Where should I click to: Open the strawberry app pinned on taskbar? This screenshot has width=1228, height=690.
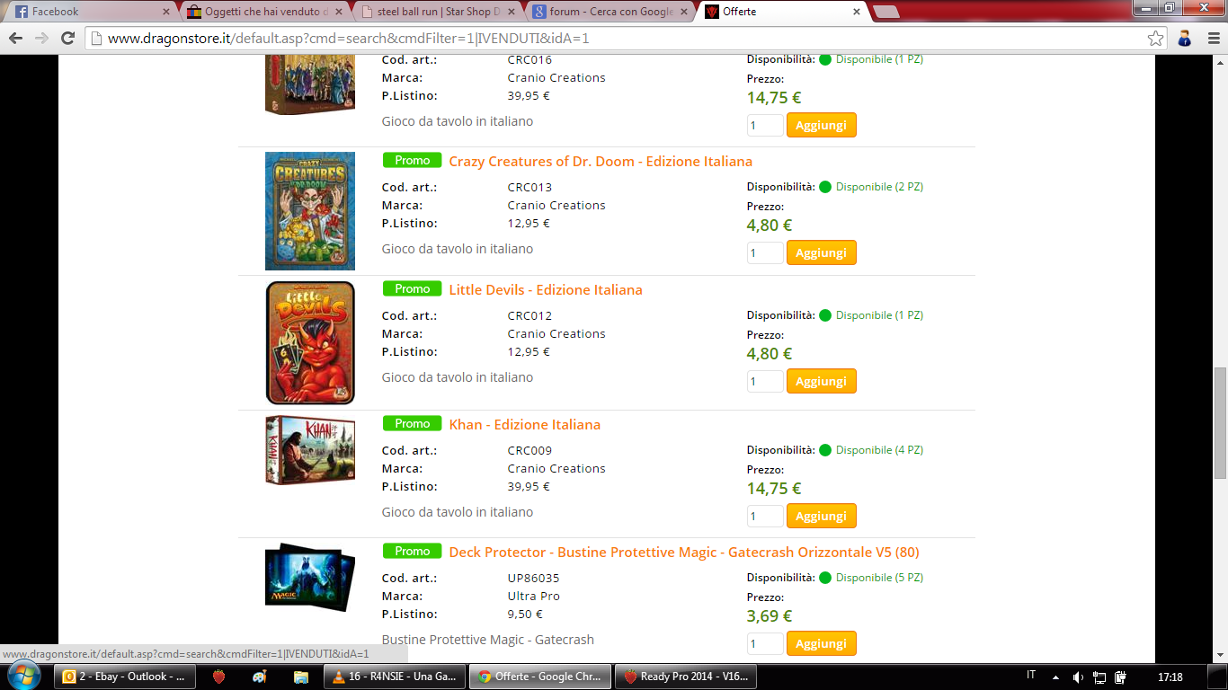218,677
